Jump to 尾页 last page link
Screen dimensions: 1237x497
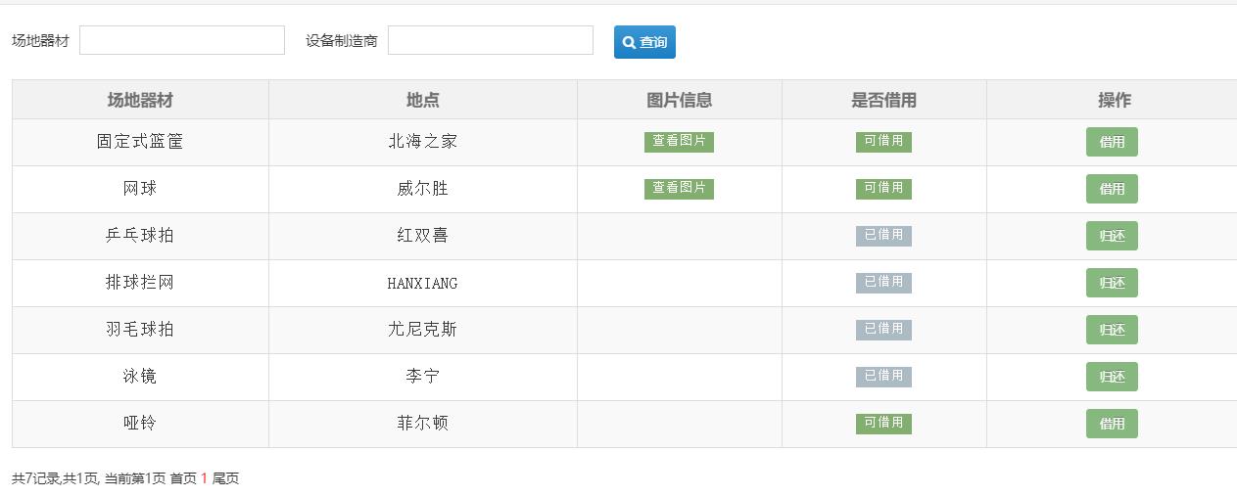coord(226,478)
